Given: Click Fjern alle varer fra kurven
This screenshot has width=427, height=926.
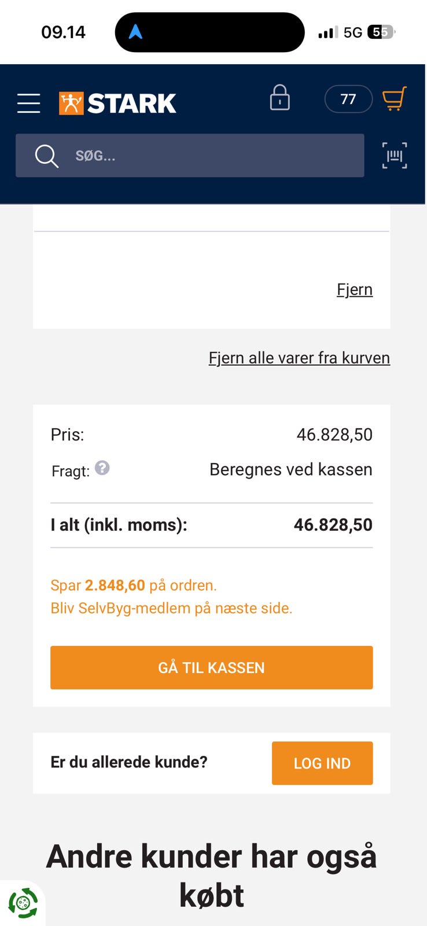Looking at the screenshot, I should (x=299, y=358).
